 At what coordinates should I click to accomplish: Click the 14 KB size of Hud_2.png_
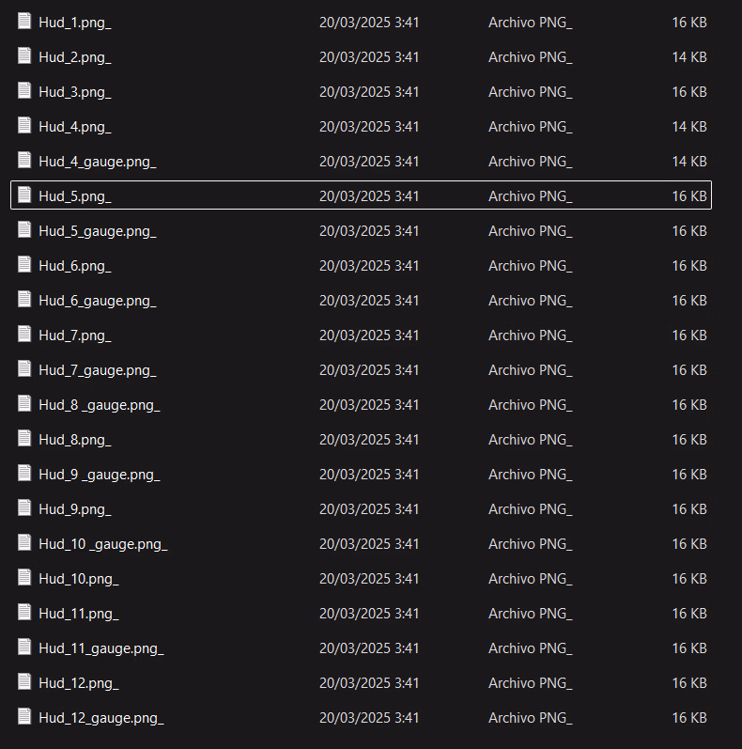(689, 57)
